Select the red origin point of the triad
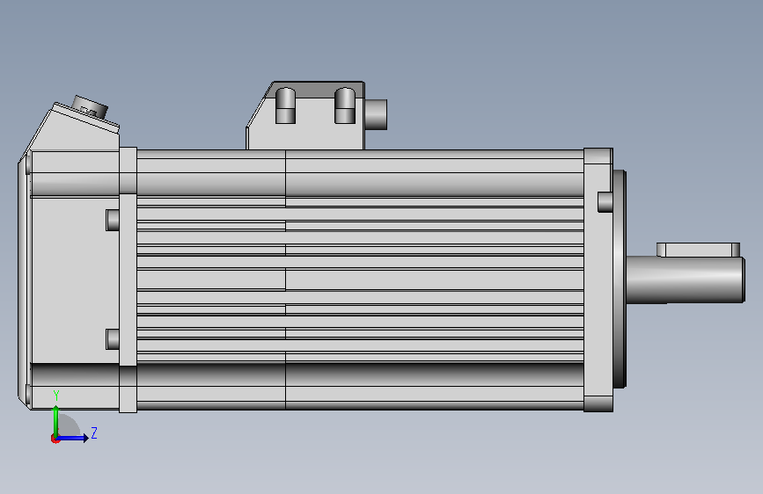The width and height of the screenshot is (763, 494). [x=55, y=439]
